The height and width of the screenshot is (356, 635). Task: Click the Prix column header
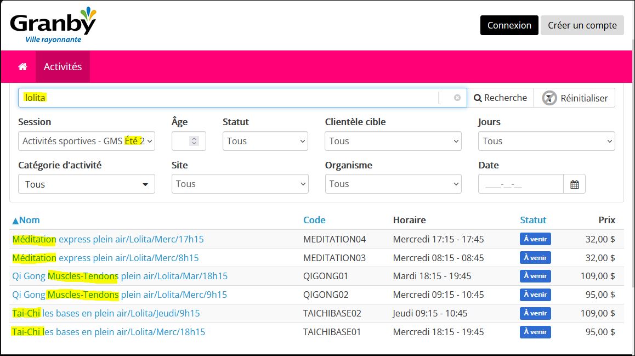(x=606, y=220)
